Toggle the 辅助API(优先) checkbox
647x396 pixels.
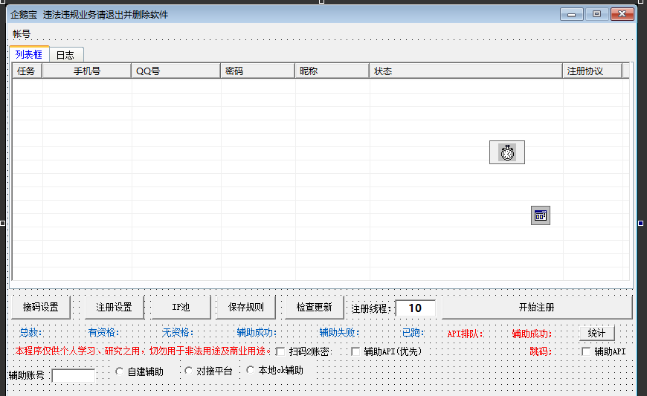point(355,351)
